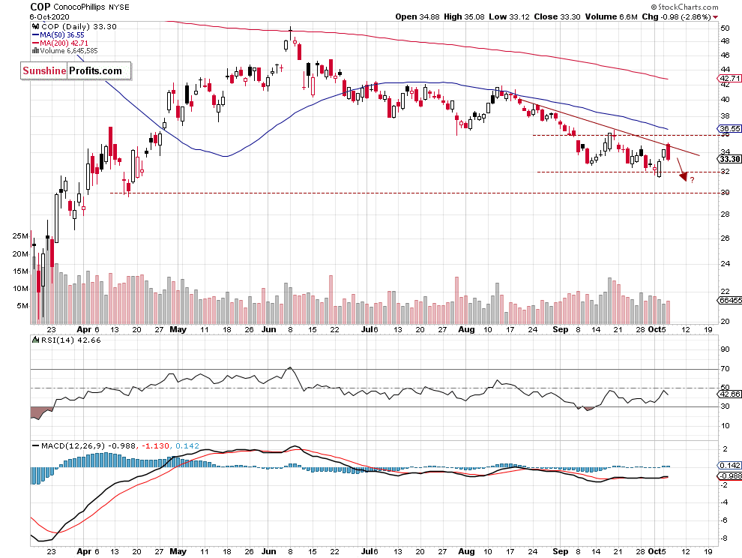Click the 90 label on RSI axis

(x=725, y=349)
